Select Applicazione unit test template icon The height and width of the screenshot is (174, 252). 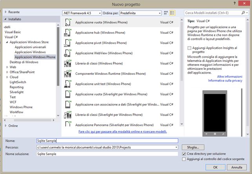click(x=68, y=84)
